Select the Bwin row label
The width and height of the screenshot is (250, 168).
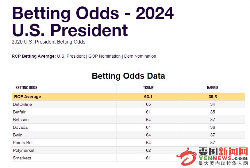17,135
